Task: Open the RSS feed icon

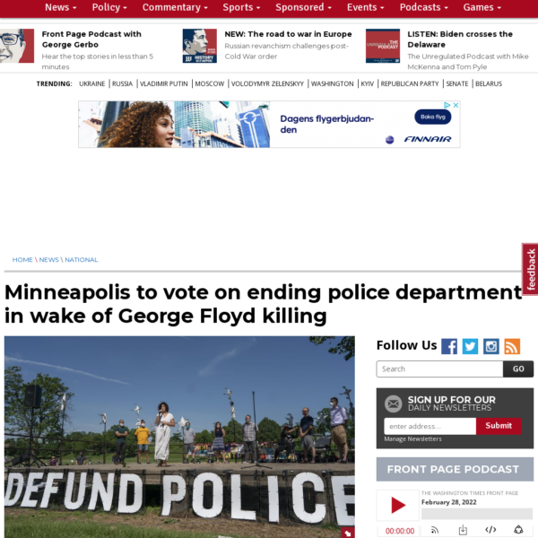Action: (x=512, y=346)
